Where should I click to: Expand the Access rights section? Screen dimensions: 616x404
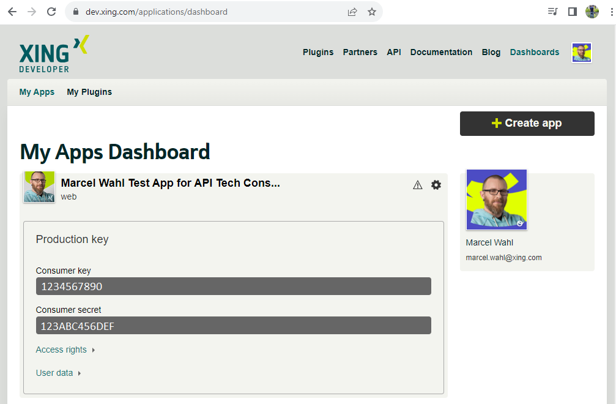tap(61, 350)
